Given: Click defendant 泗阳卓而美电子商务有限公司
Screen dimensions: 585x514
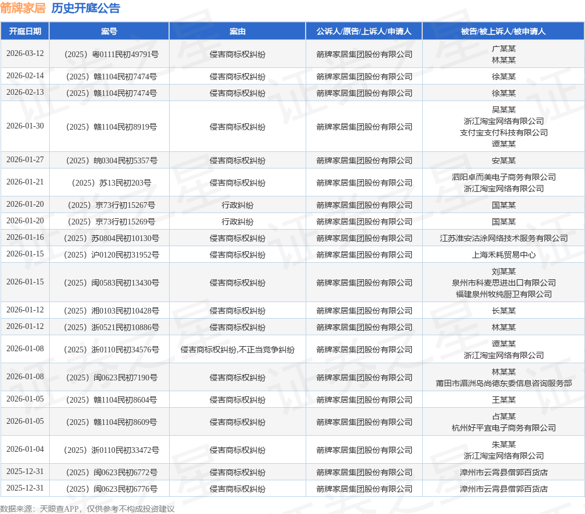Looking at the screenshot, I should [x=504, y=177].
